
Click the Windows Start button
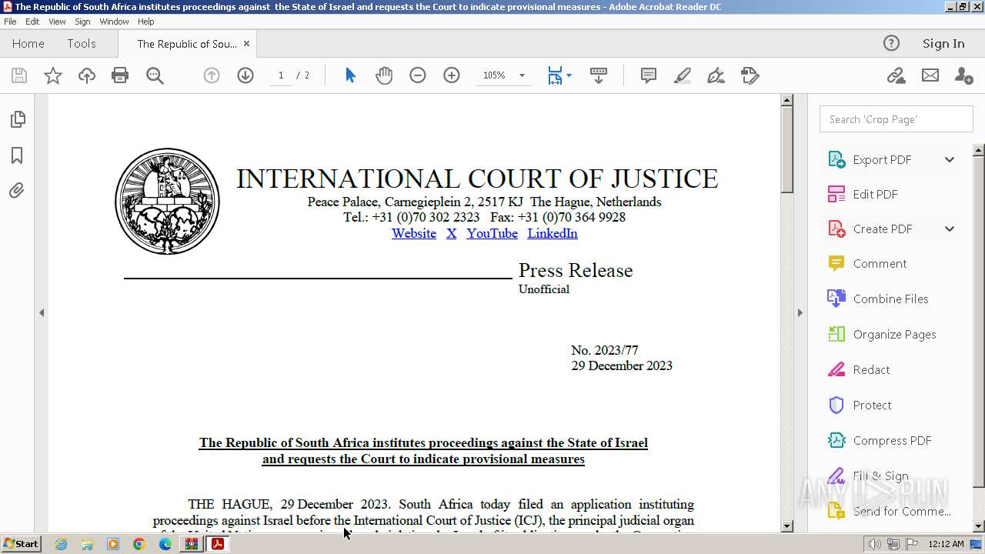click(21, 543)
